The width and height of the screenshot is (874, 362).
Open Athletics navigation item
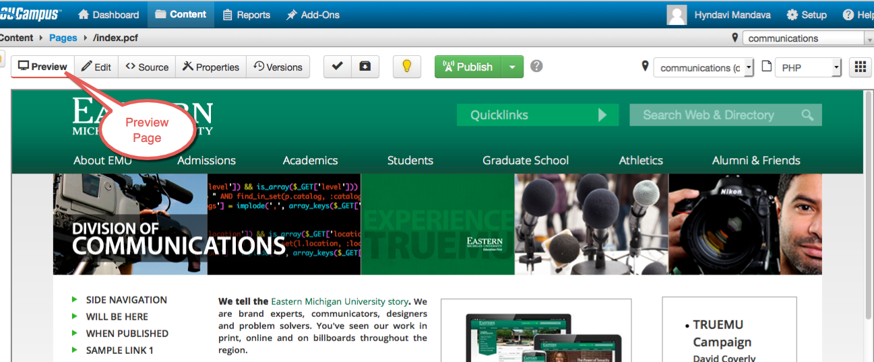click(x=641, y=160)
